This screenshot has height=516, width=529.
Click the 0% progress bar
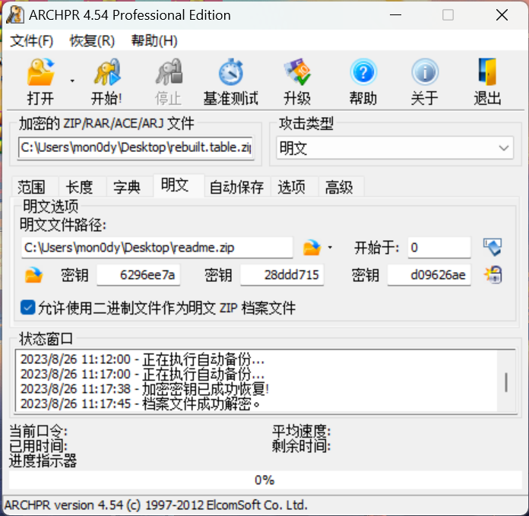(265, 480)
